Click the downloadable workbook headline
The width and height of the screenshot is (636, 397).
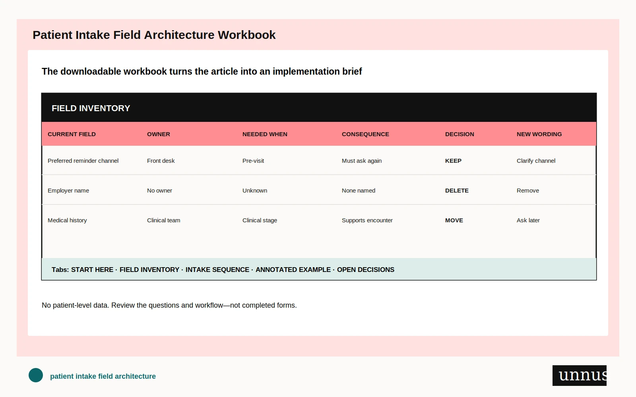click(202, 71)
